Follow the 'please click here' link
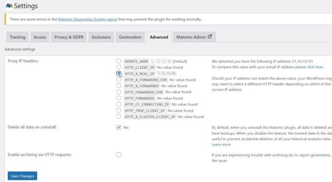 pos(309,67)
